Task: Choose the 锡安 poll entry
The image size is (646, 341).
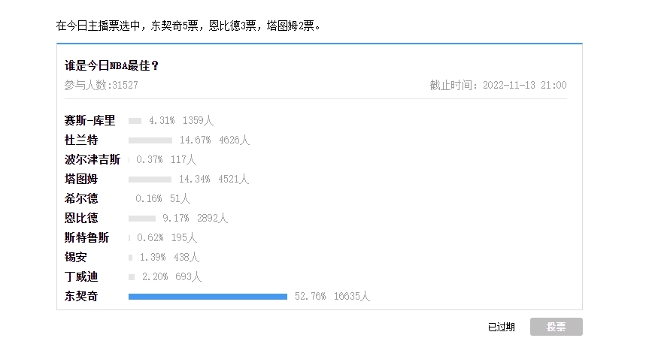Action: point(76,257)
